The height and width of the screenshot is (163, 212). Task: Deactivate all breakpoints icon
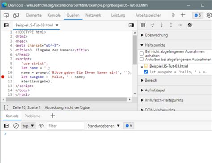pyautogui.click(x=190, y=25)
